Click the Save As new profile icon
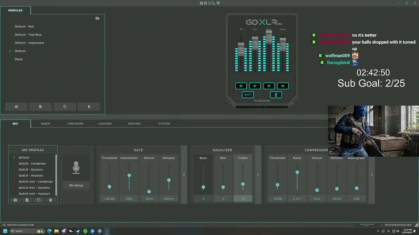The width and height of the screenshot is (419, 235). [40, 107]
